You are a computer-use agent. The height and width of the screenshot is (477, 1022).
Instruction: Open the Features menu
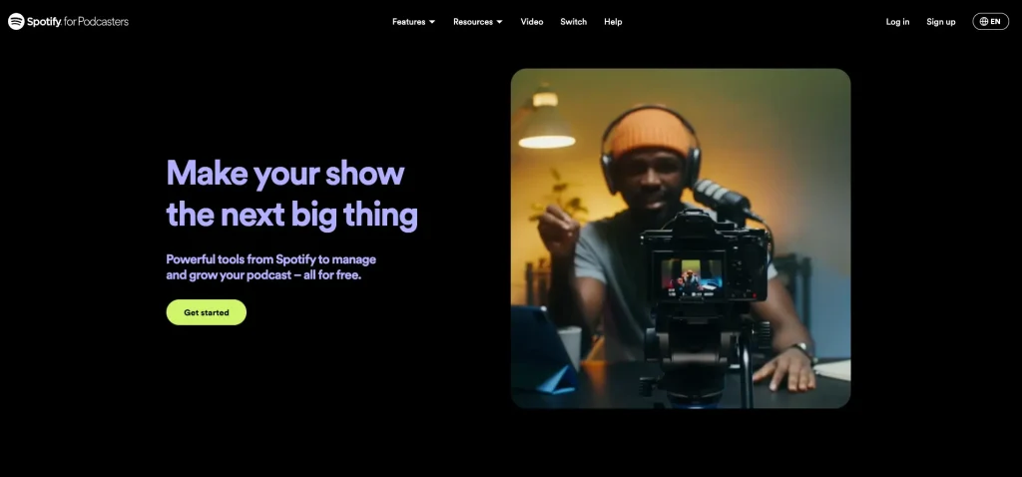(x=408, y=22)
